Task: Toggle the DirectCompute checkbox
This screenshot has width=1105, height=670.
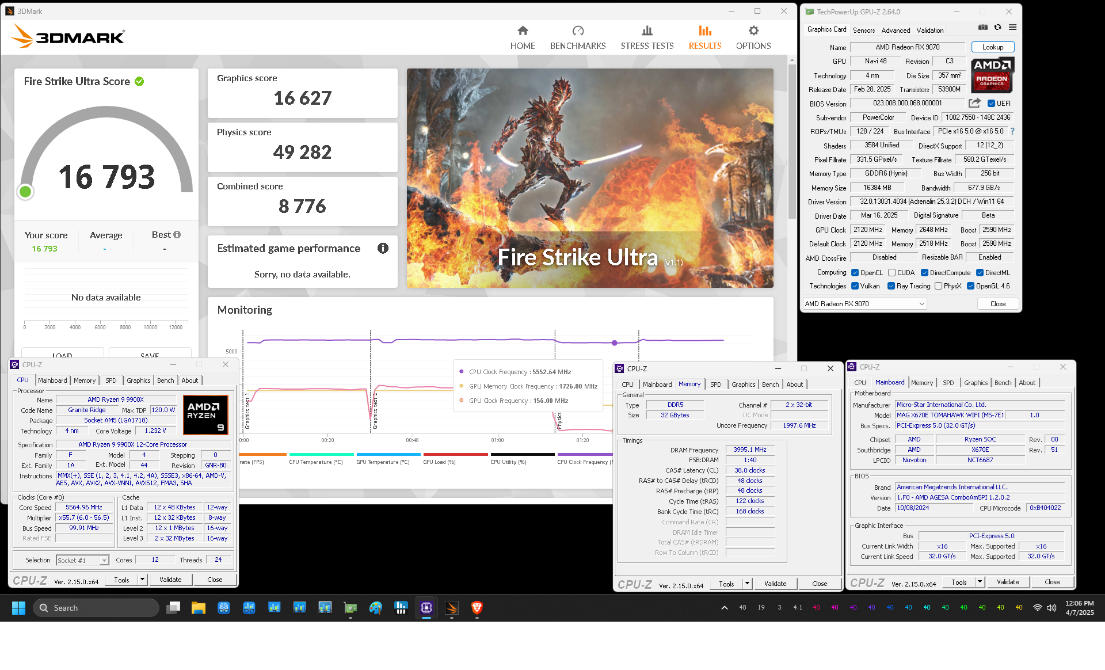Action: tap(924, 273)
